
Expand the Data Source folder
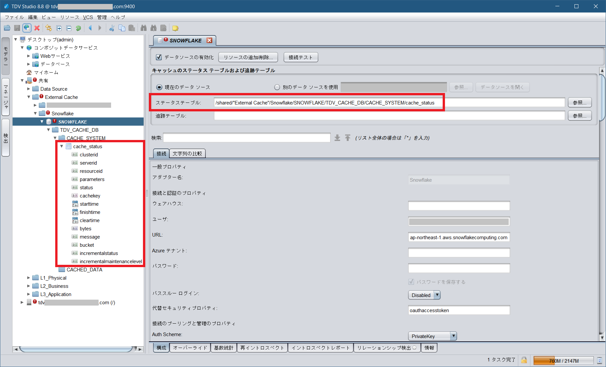tap(29, 89)
